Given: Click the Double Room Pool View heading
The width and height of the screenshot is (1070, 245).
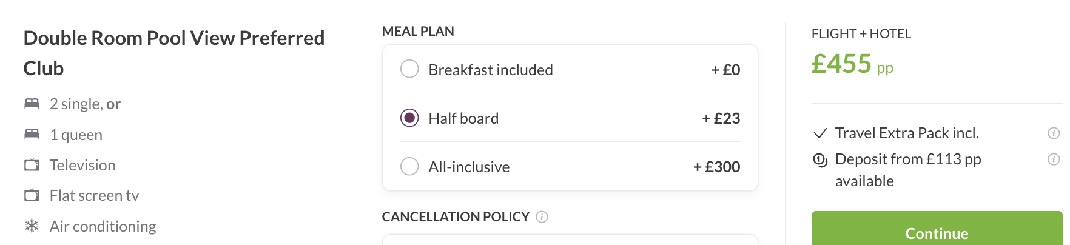Looking at the screenshot, I should pos(174,53).
